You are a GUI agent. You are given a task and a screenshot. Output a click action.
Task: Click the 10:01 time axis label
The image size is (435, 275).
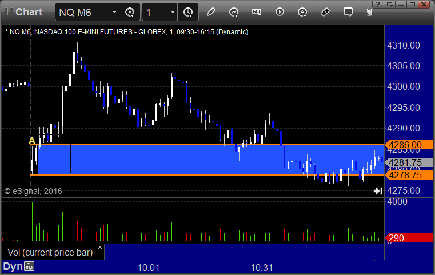pos(149,268)
